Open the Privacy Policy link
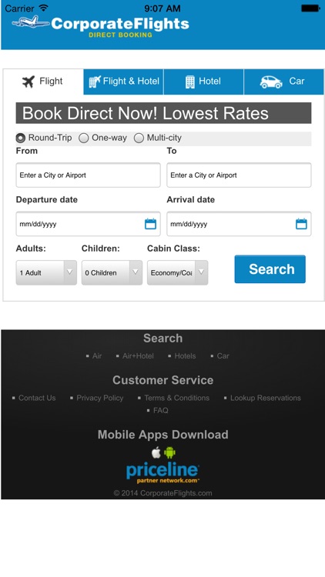This screenshot has width=325, height=577. click(x=100, y=398)
